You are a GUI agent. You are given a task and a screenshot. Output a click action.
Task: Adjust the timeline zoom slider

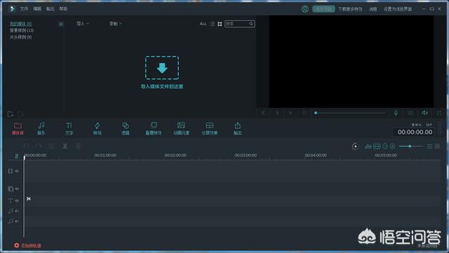tap(411, 146)
